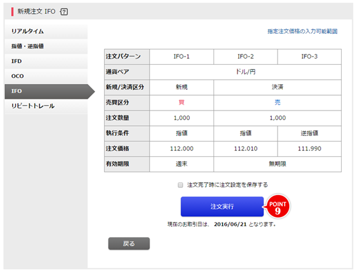The height and width of the screenshot is (271, 356).
Task: Click the red 買 buy cell
Action: pos(182,103)
